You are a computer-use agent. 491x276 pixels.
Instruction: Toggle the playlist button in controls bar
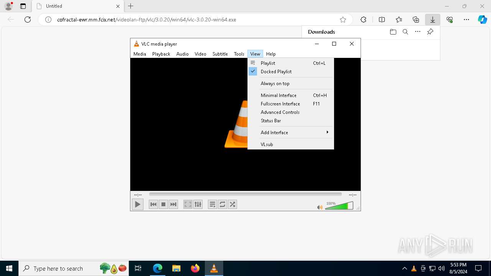(x=212, y=205)
